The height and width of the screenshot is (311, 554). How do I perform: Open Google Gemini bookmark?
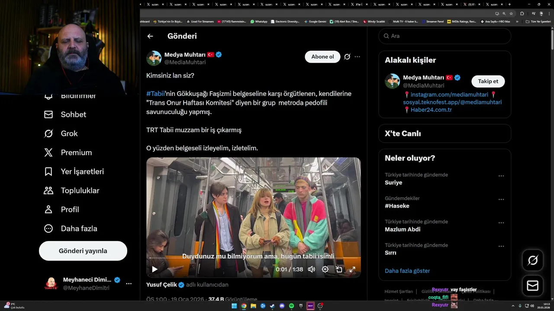click(x=315, y=22)
